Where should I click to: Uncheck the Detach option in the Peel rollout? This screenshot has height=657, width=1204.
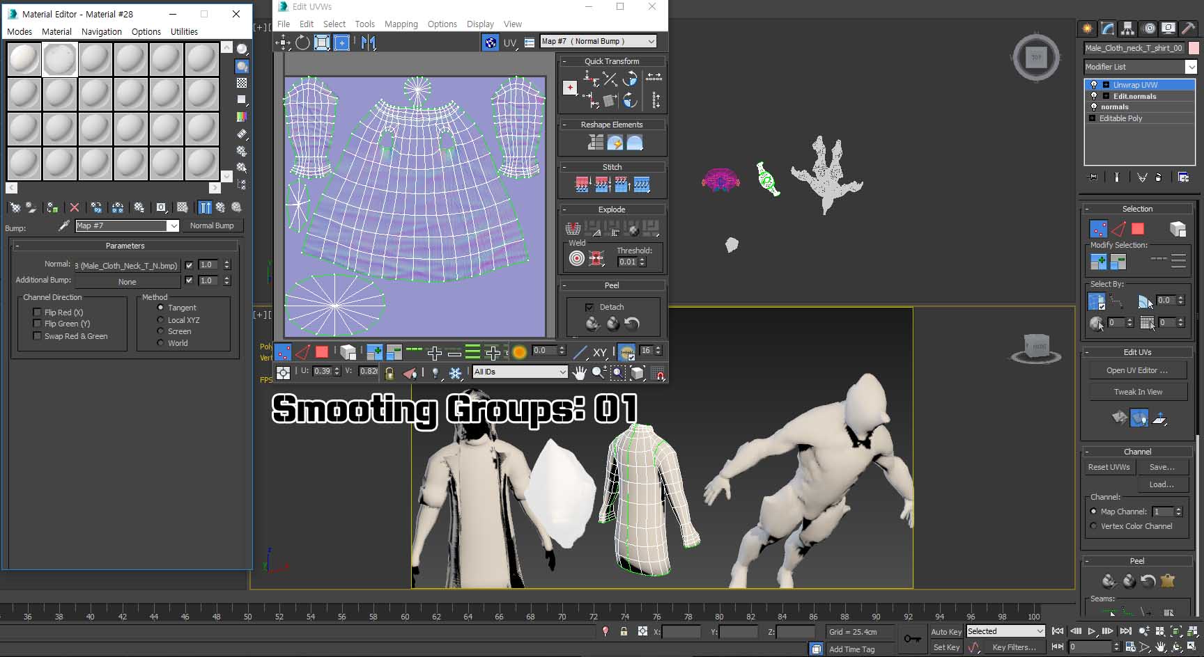(x=589, y=307)
